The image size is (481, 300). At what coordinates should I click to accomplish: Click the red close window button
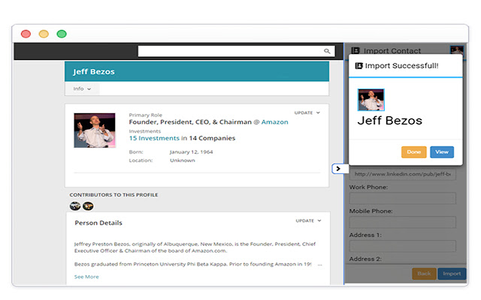pyautogui.click(x=26, y=34)
